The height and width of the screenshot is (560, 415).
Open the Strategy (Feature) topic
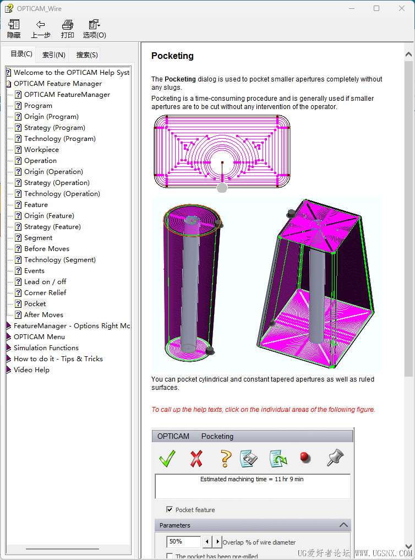click(52, 227)
